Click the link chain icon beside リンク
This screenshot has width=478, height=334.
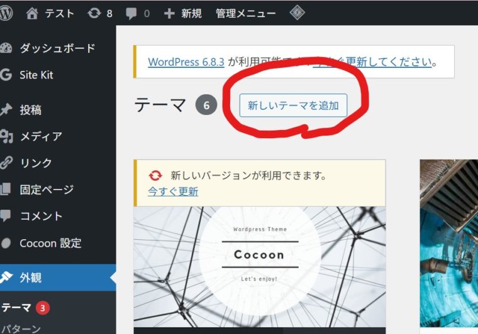pyautogui.click(x=6, y=163)
